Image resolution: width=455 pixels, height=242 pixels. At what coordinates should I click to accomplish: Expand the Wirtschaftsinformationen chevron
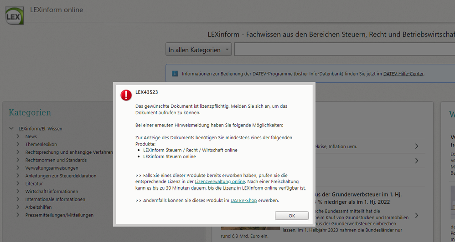coord(18,192)
